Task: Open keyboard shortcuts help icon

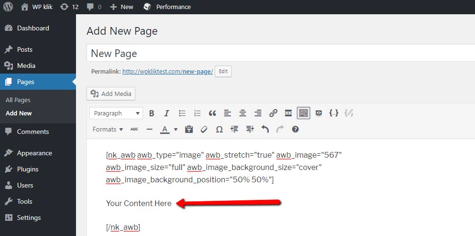Action: tap(295, 129)
